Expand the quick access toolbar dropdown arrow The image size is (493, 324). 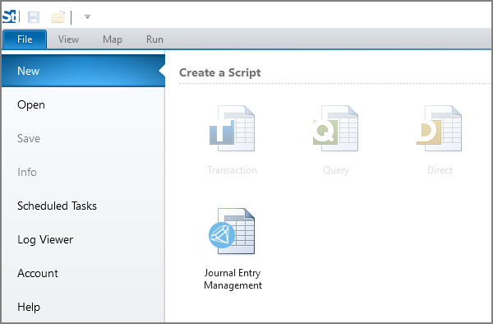click(87, 16)
